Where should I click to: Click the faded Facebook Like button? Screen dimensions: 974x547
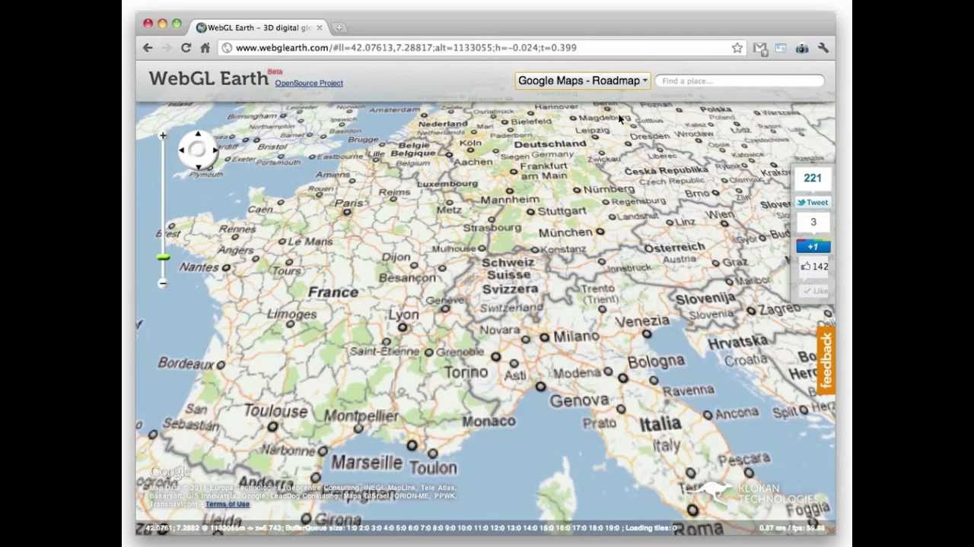click(815, 291)
